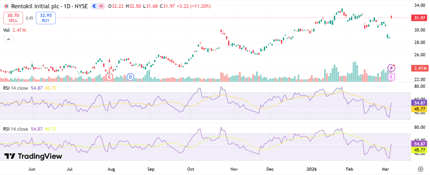Collapse the indicator legend with chevron arrow

[x=8, y=39]
